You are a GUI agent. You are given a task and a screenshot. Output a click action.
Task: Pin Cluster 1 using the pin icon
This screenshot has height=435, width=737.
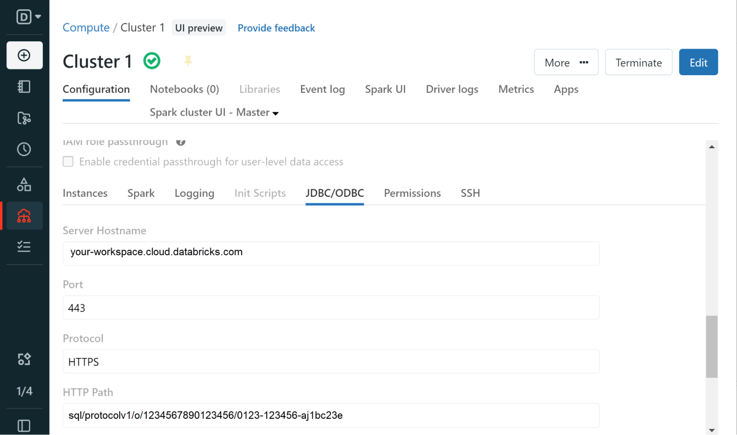click(x=188, y=61)
